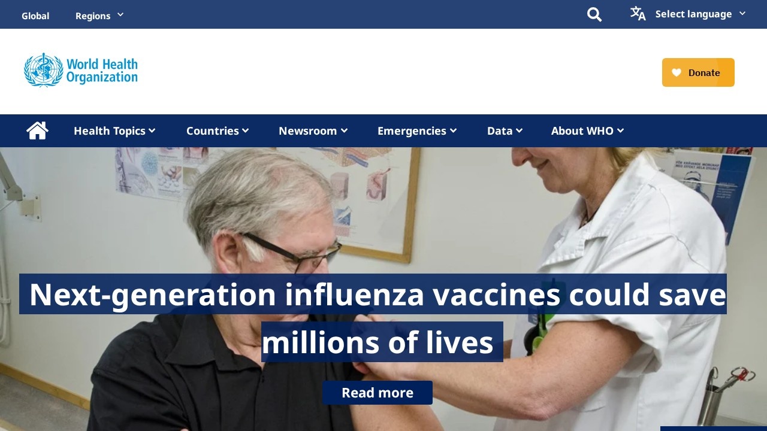Expand the About WHO menu

[x=588, y=130]
